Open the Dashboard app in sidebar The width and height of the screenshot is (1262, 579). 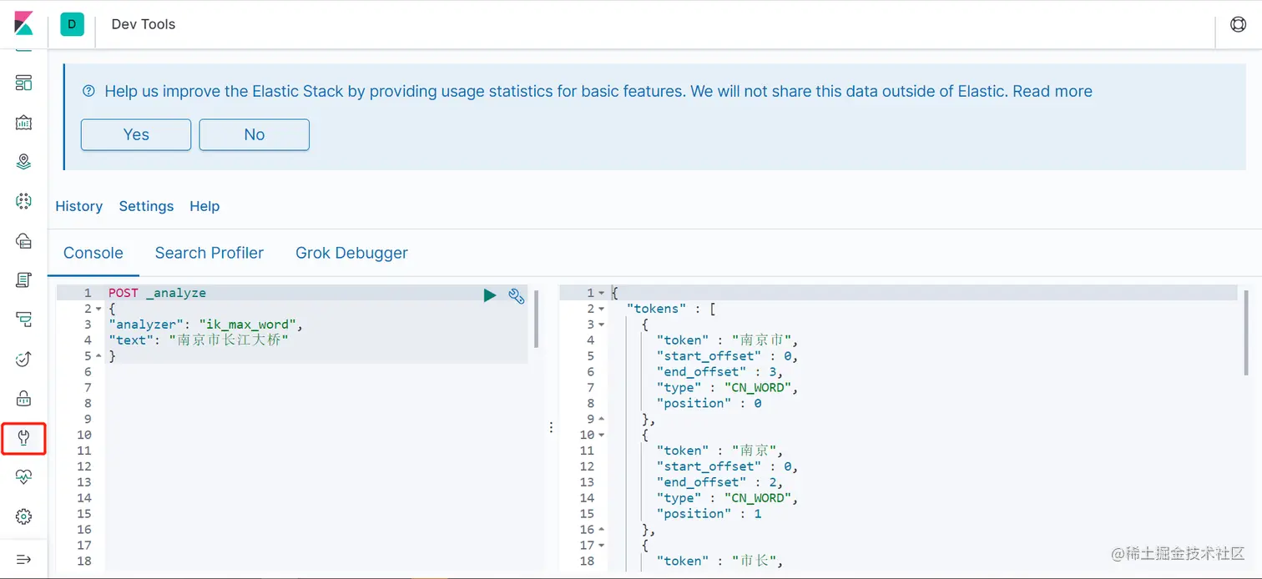[x=23, y=83]
